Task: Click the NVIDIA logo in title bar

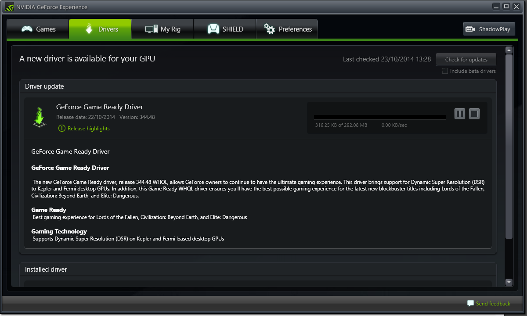Action: (x=10, y=7)
